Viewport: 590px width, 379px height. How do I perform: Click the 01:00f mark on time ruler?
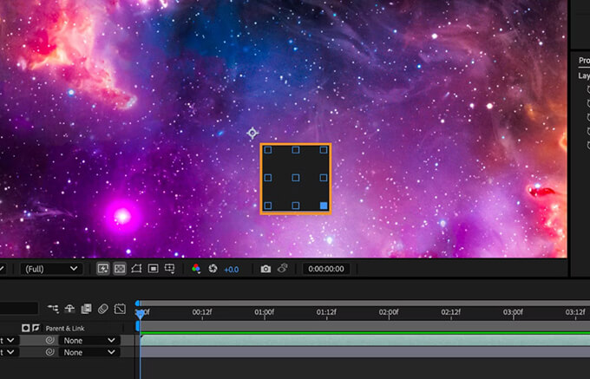264,312
